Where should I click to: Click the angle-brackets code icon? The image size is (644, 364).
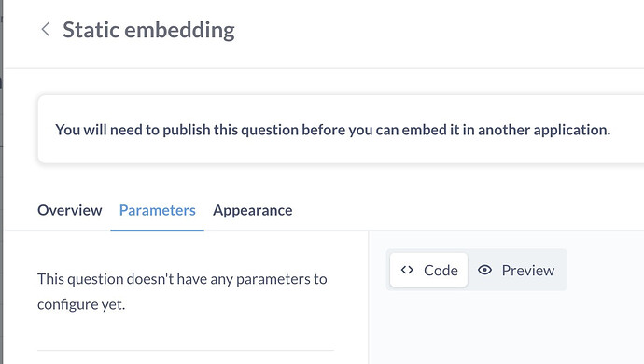click(407, 270)
